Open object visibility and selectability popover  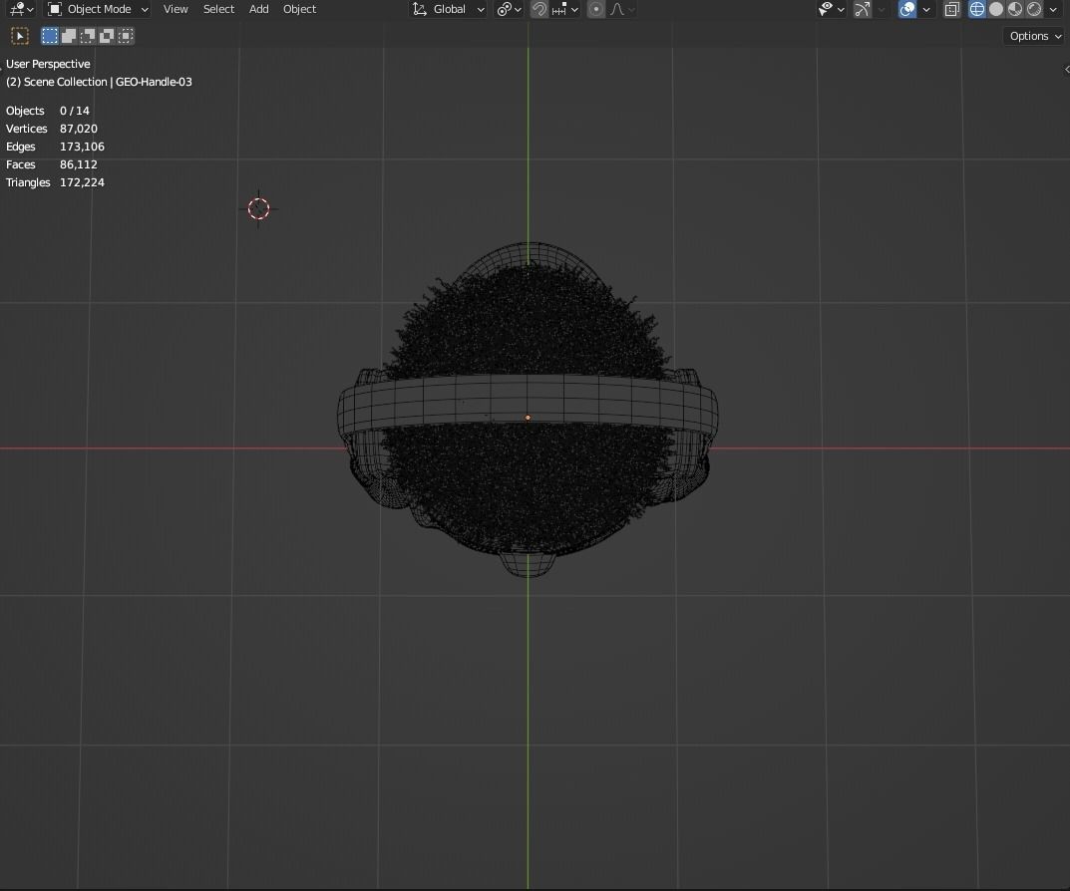(831, 9)
